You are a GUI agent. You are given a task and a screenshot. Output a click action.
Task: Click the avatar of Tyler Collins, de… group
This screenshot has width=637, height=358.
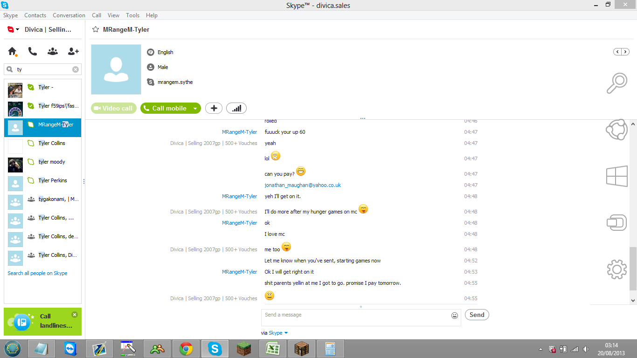(15, 239)
